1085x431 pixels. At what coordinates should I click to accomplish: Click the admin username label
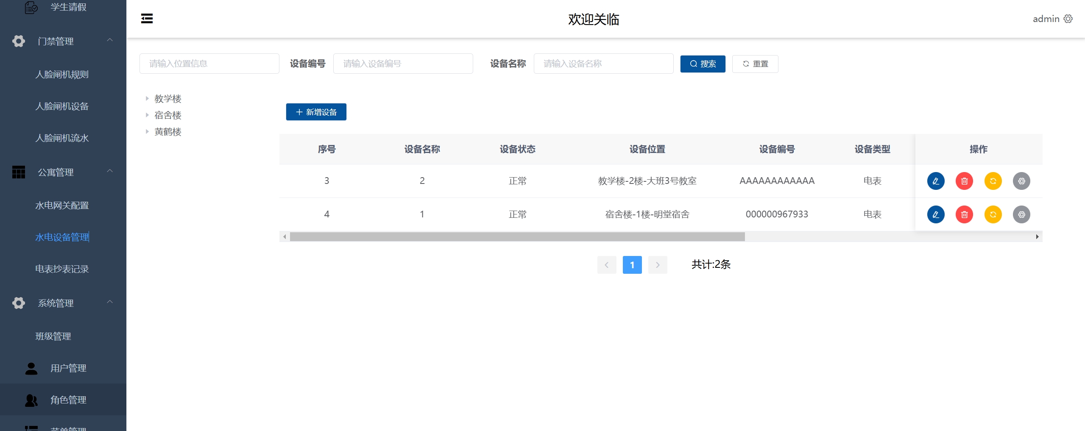click(x=1046, y=19)
